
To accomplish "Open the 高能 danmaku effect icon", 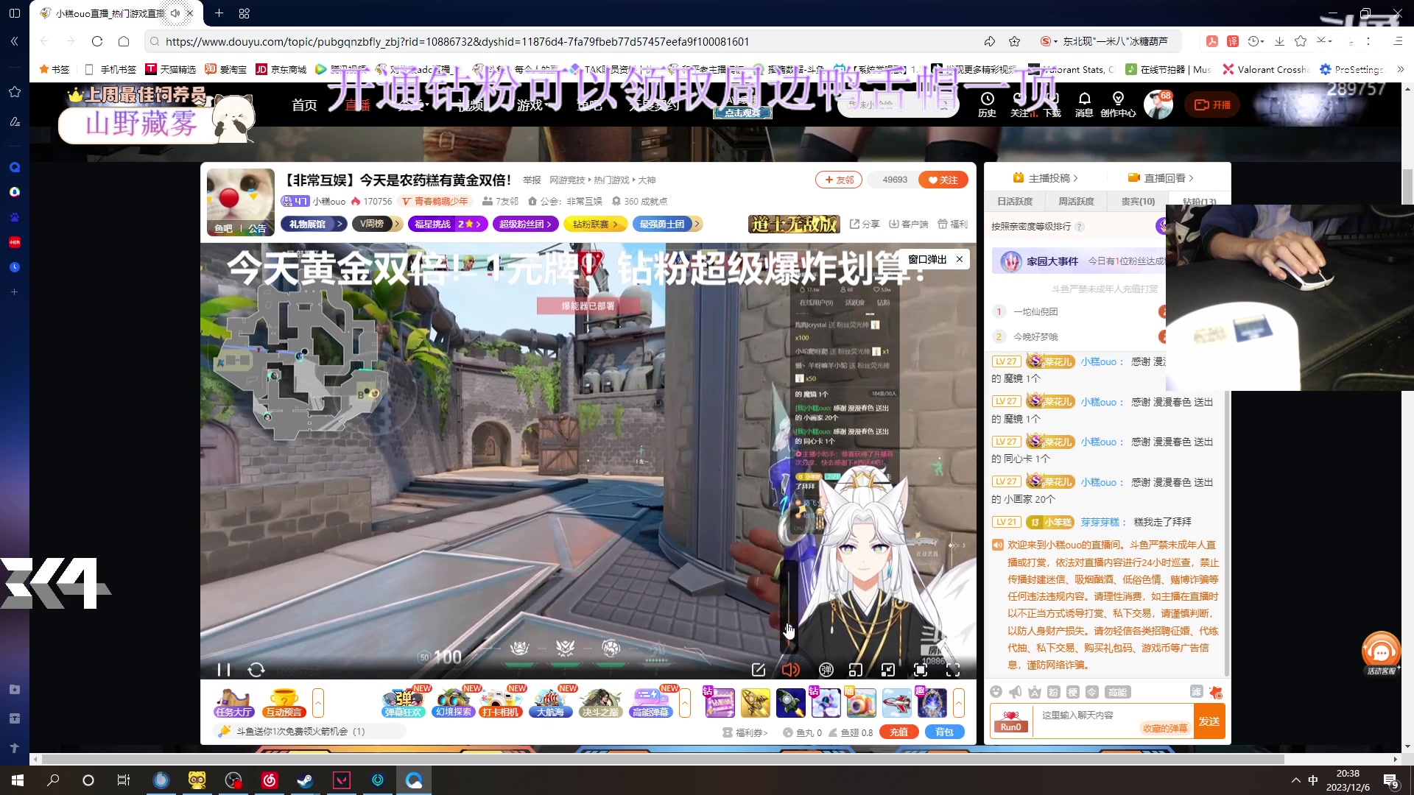I will [x=1119, y=693].
